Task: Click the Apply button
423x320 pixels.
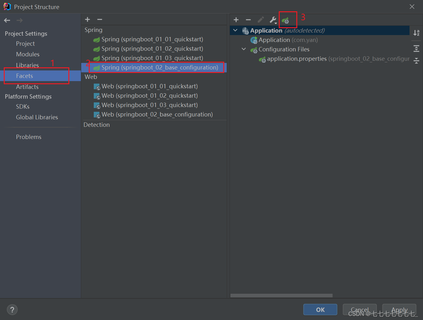Action: (399, 310)
